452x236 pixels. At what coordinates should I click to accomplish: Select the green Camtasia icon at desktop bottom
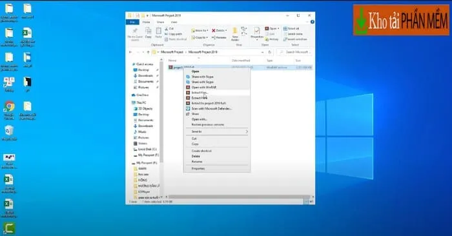tap(9, 228)
